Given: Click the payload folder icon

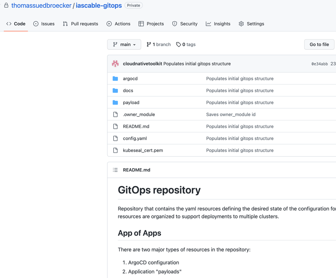Looking at the screenshot, I should pos(115,103).
